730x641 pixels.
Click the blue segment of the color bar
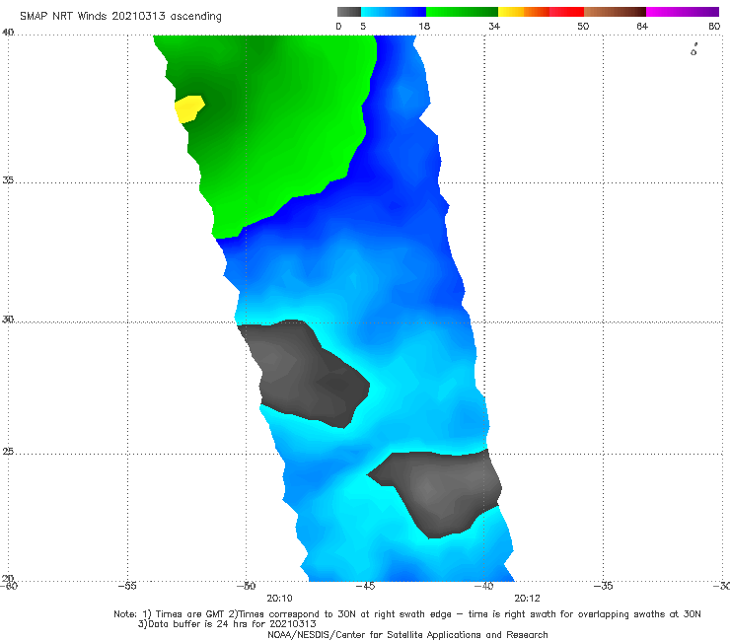pos(394,12)
